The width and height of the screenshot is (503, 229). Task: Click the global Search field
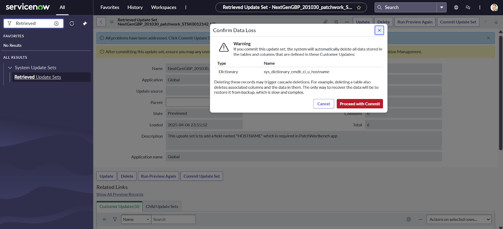(406, 7)
